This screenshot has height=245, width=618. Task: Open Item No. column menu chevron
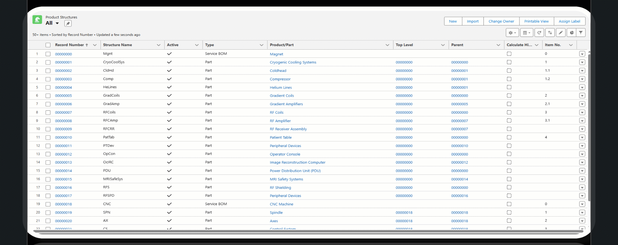click(571, 45)
